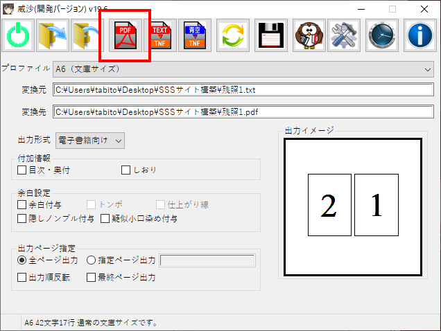
Task: Click the green power icon
Action: [18, 35]
